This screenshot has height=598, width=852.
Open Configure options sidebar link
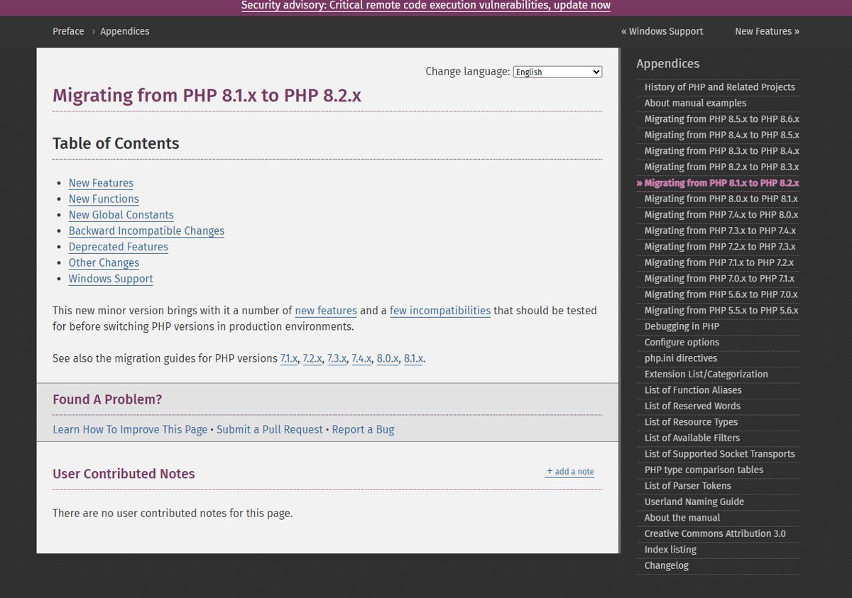coord(682,343)
